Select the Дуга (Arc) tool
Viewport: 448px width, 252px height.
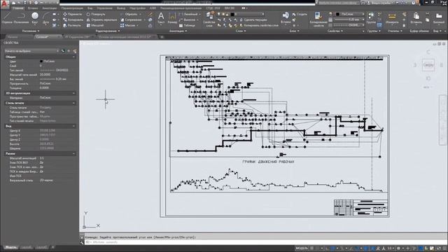coord(45,17)
